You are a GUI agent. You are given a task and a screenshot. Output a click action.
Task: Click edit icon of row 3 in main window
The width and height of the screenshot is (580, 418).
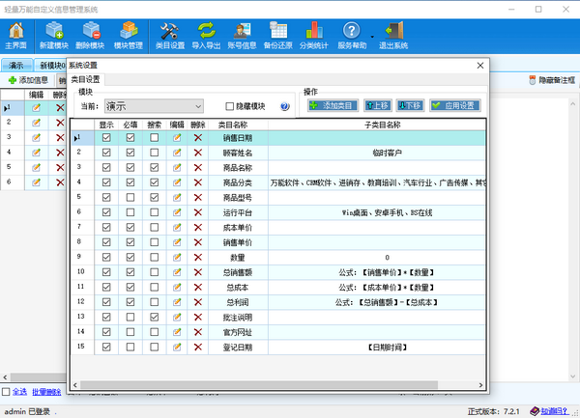point(36,138)
